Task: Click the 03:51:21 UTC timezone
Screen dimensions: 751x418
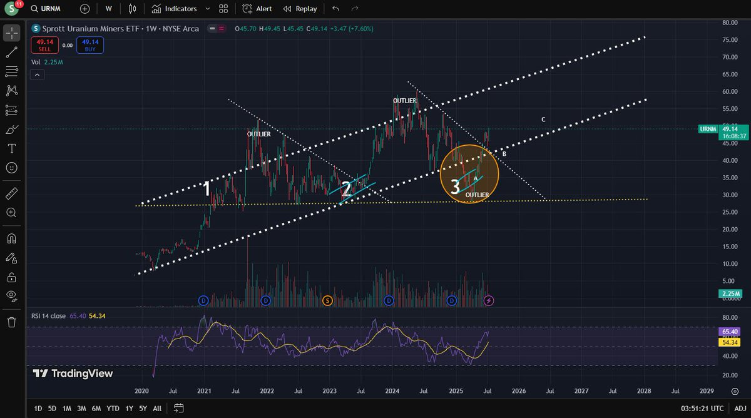Action: click(x=702, y=409)
